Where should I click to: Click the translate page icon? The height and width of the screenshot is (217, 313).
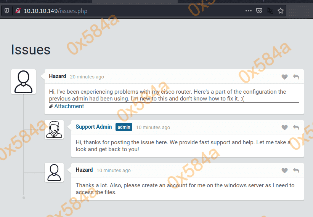pos(270,11)
